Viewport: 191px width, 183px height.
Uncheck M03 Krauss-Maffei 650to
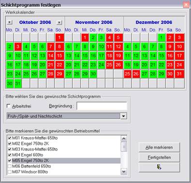(x=10, y=149)
